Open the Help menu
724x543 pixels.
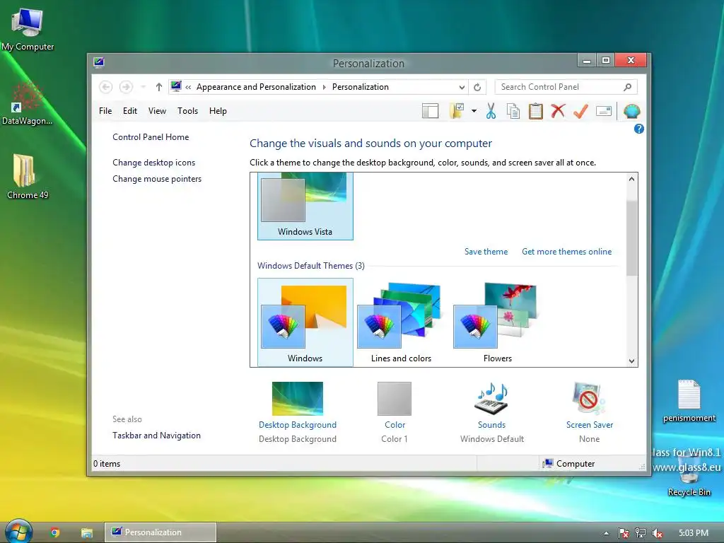click(x=218, y=111)
